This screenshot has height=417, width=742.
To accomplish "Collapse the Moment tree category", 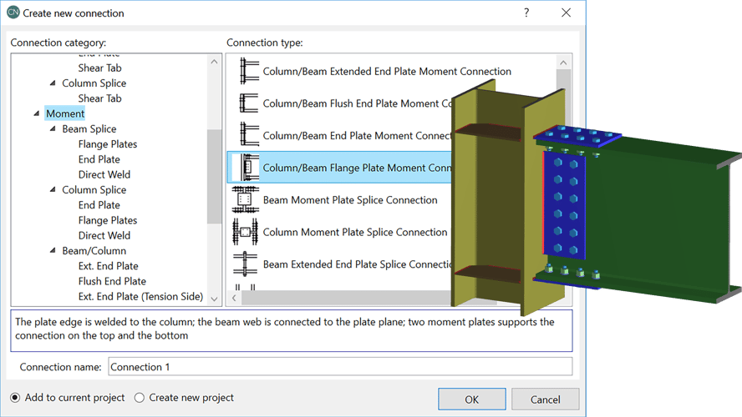I will [x=37, y=114].
